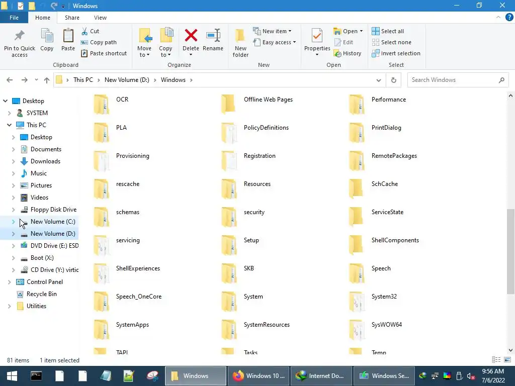Click the Copy ribbon icon
The height and width of the screenshot is (386, 515).
pyautogui.click(x=47, y=36)
